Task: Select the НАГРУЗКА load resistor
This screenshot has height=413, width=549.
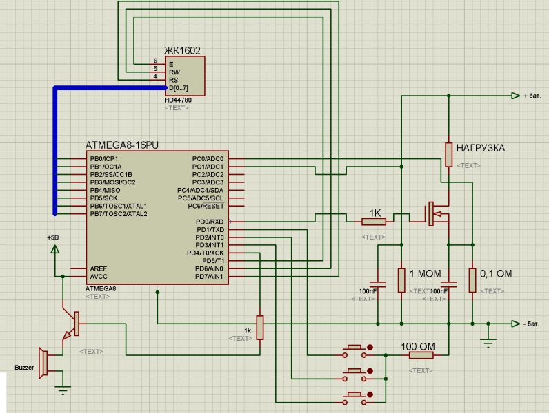Action: [448, 155]
